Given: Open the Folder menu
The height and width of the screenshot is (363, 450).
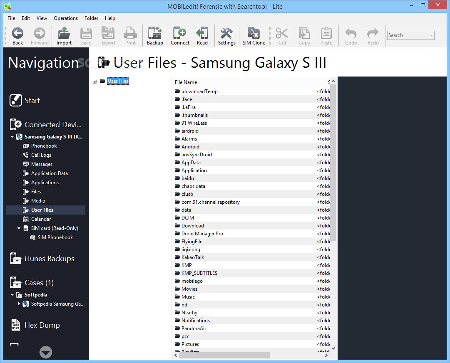Looking at the screenshot, I should pos(91,18).
